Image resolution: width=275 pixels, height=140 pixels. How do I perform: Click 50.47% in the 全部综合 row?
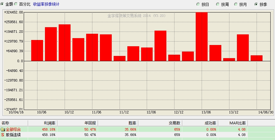[x=90, y=130]
